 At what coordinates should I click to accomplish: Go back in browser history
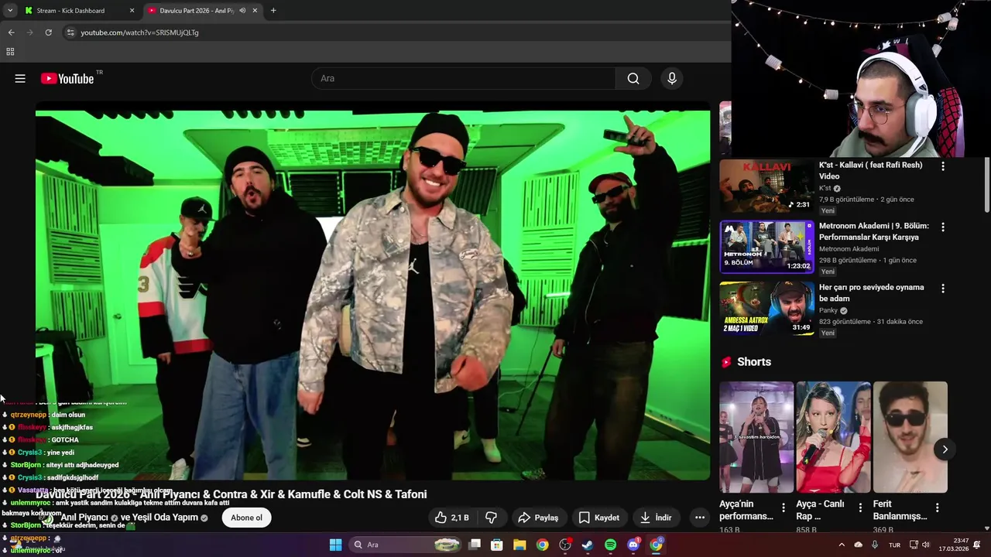tap(11, 32)
